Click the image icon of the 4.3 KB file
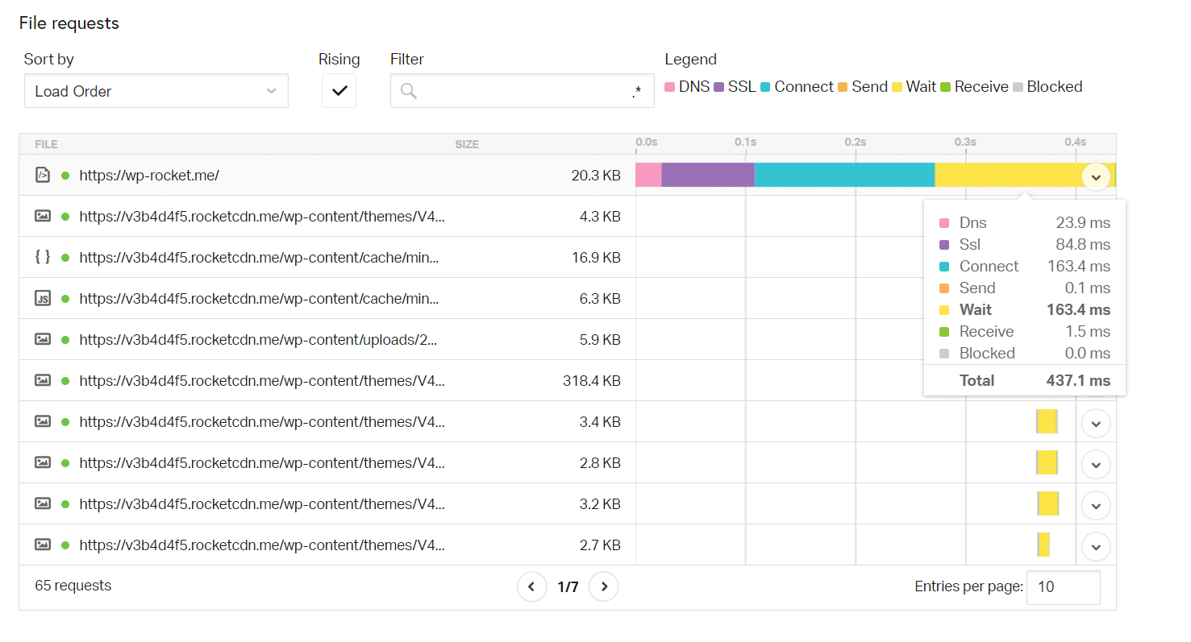 tap(43, 216)
